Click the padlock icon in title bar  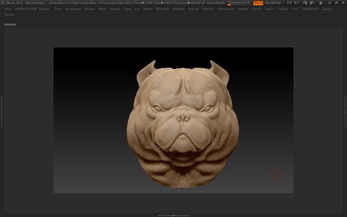[321, 3]
